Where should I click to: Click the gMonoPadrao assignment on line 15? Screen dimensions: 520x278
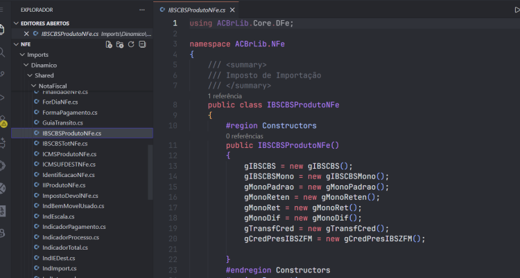[316, 187]
